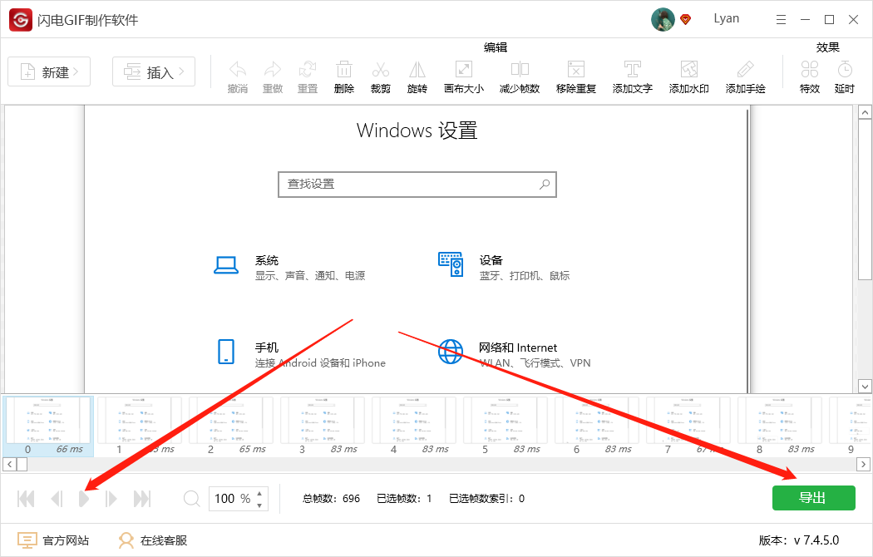Image resolution: width=873 pixels, height=557 pixels.
Task: Select frame 1 thumbnail
Action: (x=139, y=426)
